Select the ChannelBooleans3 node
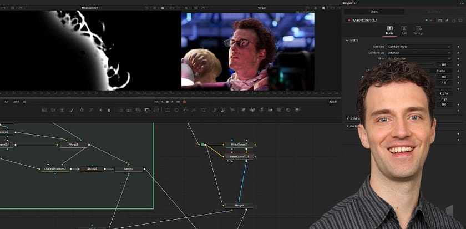This screenshot has height=229, width=466. click(55, 169)
